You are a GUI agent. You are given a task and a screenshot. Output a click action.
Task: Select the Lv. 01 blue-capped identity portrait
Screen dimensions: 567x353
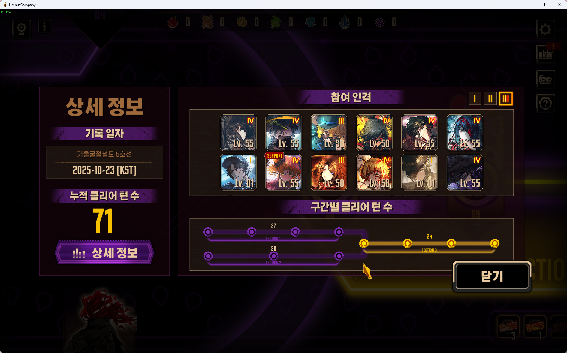point(238,172)
